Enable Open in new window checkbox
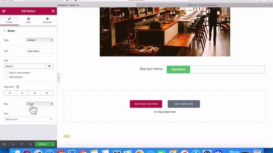Image resolution: width=273 pixels, height=153 pixels. click(6, 73)
